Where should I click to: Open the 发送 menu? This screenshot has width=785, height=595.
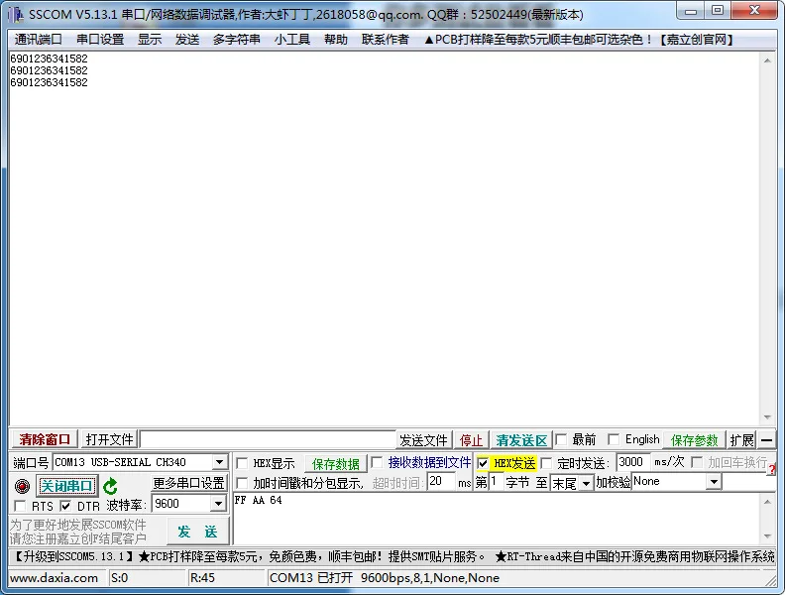(187, 40)
